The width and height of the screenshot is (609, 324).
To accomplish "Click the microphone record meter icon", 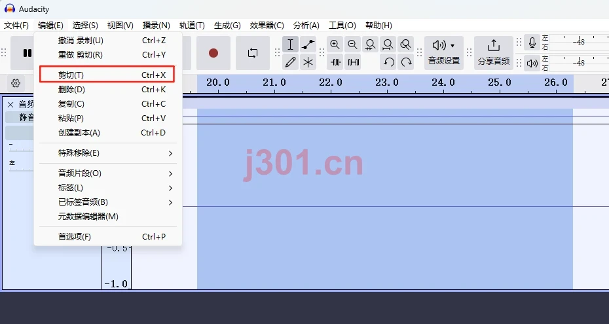I will coord(532,43).
